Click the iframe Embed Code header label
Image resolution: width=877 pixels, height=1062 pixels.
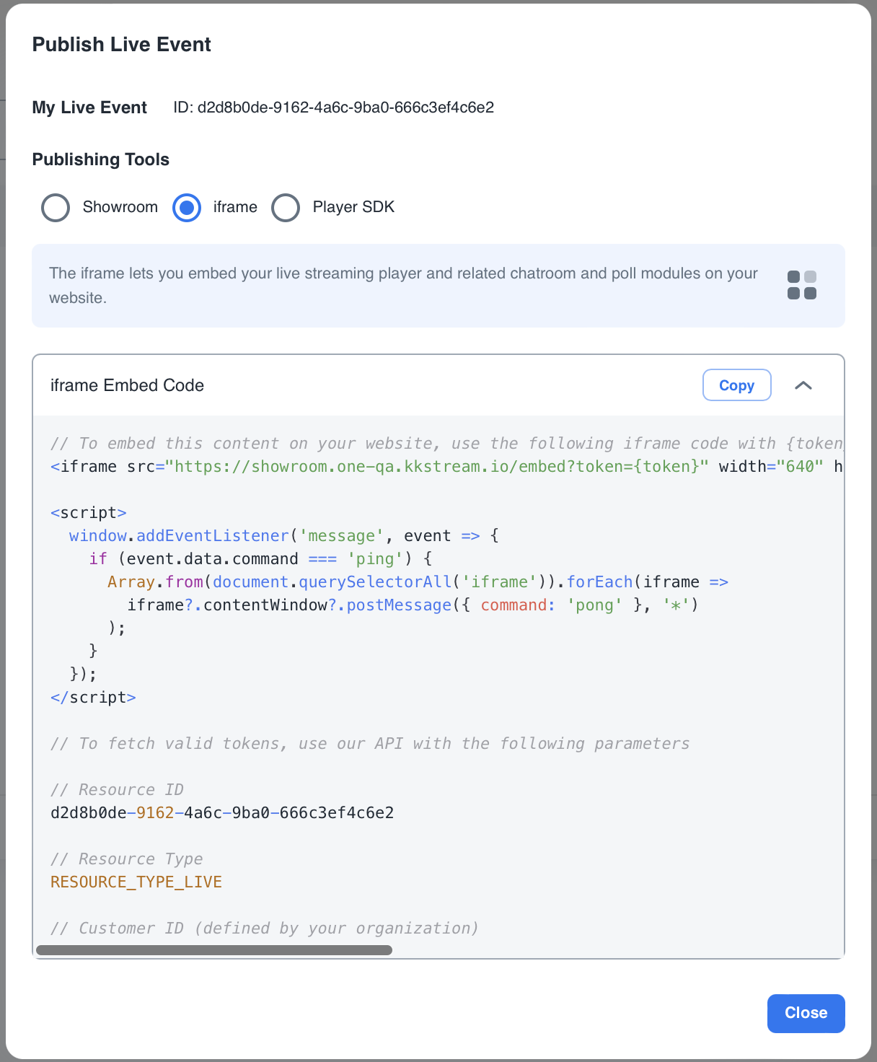point(127,385)
